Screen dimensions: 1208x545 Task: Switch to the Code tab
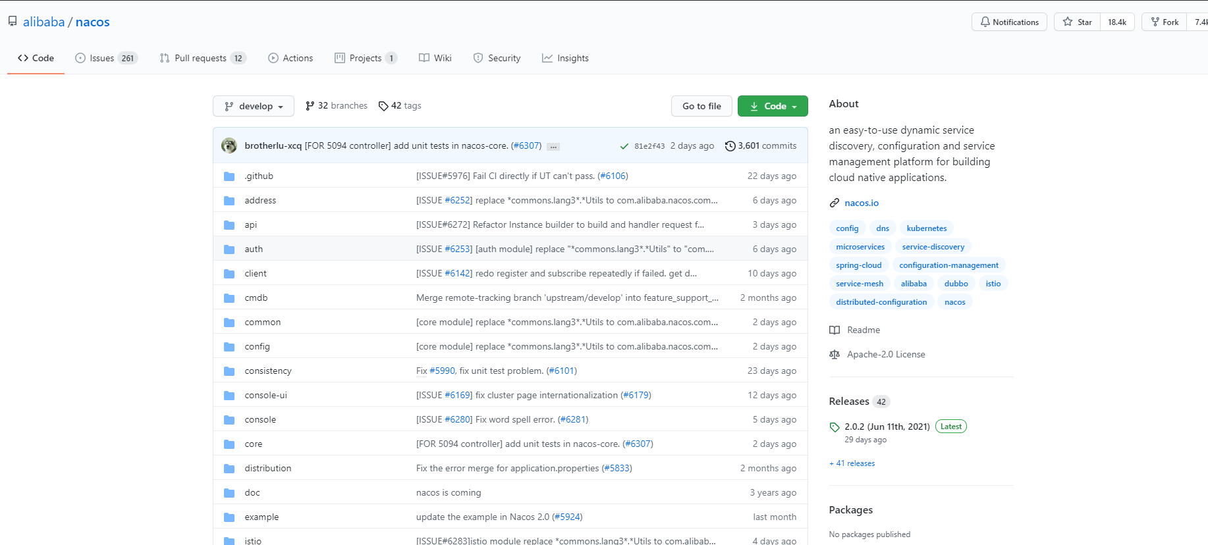(x=36, y=58)
